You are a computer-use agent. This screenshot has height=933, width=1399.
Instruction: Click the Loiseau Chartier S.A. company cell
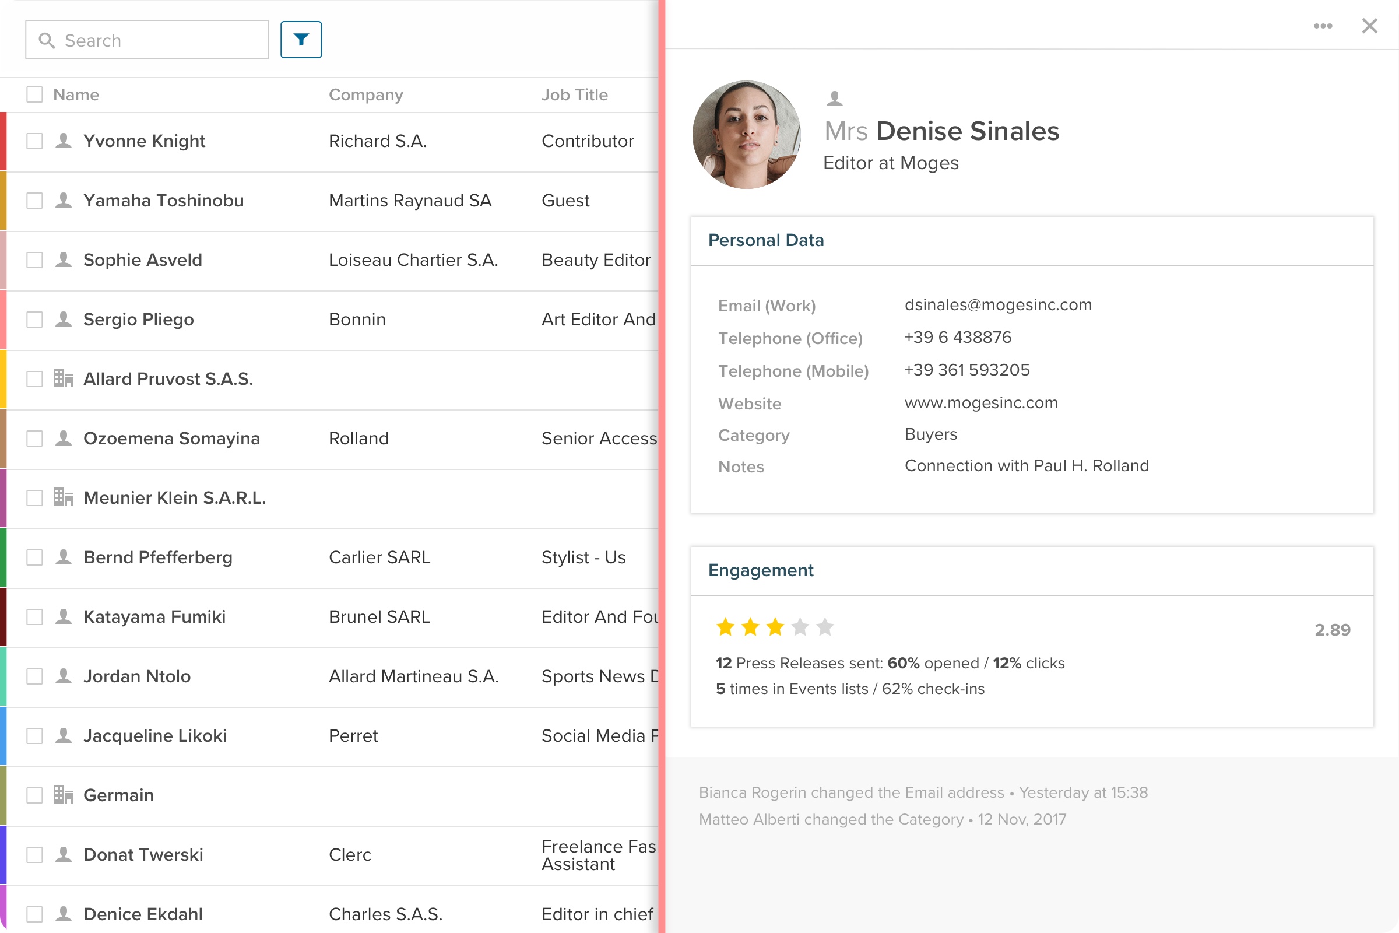point(413,260)
